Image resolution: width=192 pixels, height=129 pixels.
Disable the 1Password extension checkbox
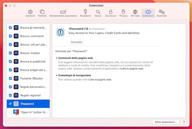(x=10, y=104)
